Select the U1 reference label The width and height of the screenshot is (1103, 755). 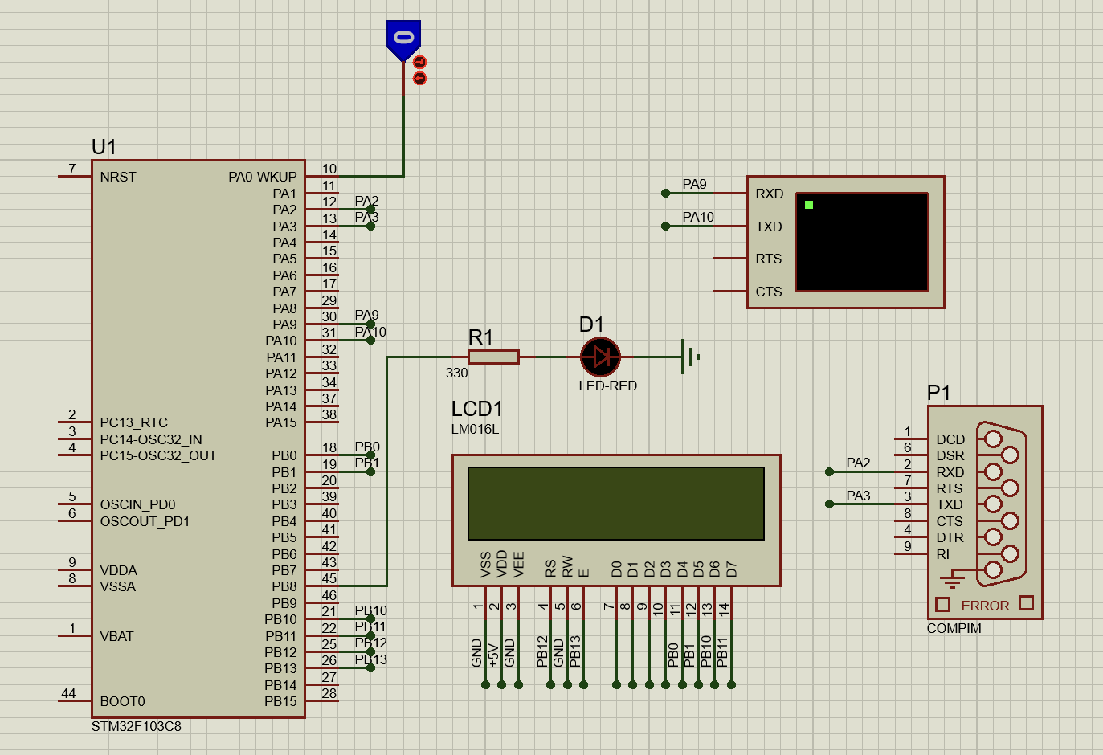pyautogui.click(x=104, y=147)
